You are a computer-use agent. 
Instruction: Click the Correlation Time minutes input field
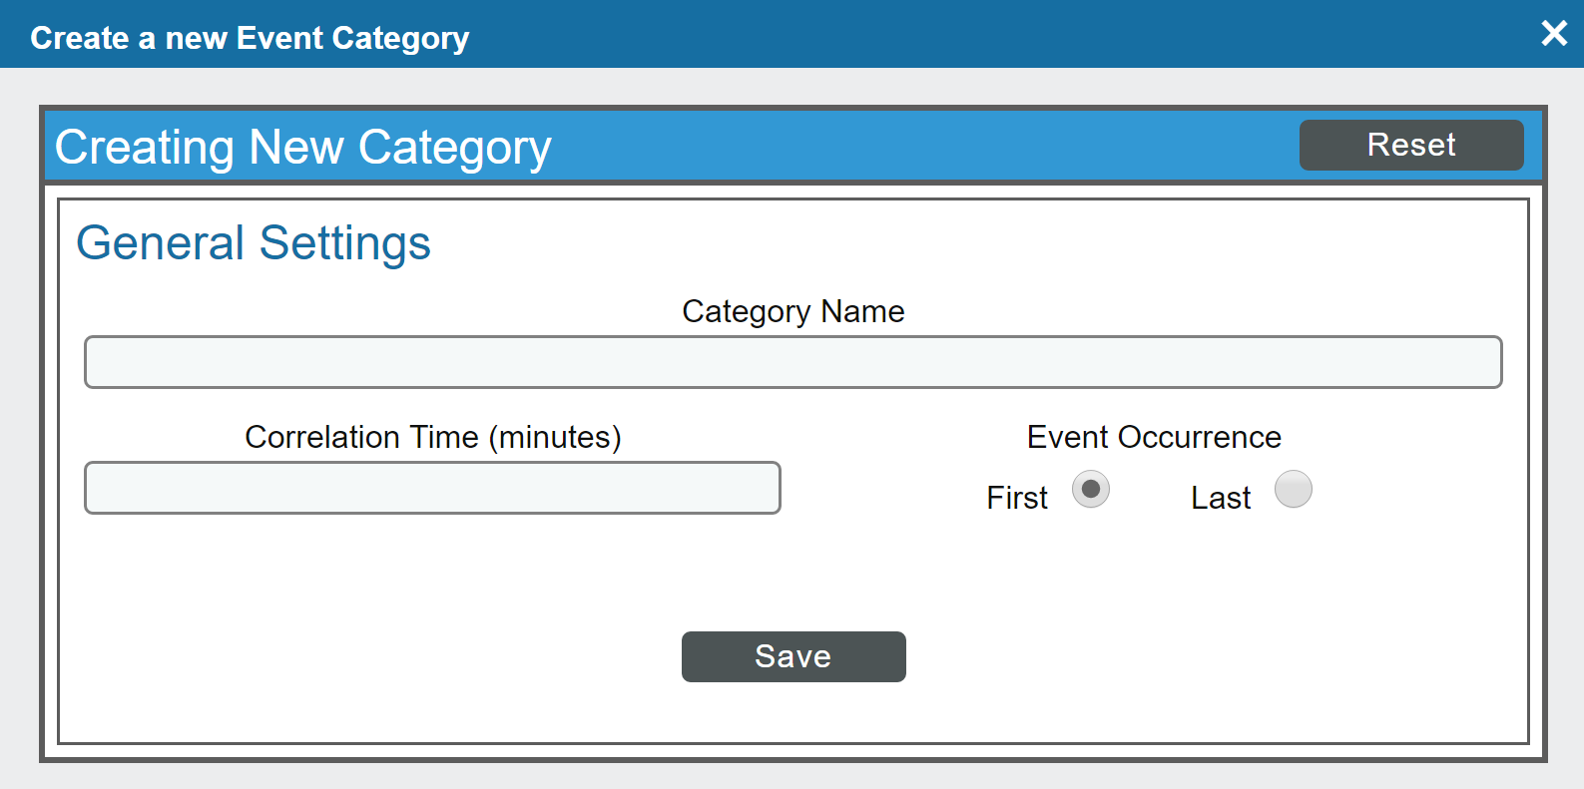point(432,488)
